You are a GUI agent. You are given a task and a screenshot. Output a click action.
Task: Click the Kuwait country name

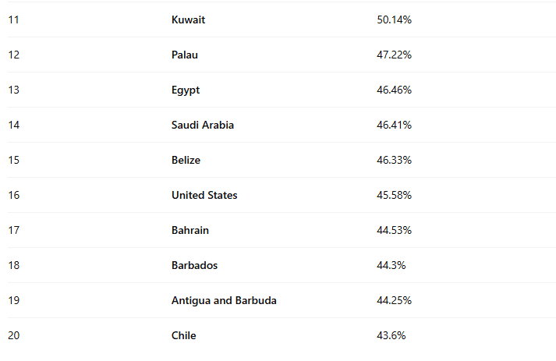coord(188,19)
